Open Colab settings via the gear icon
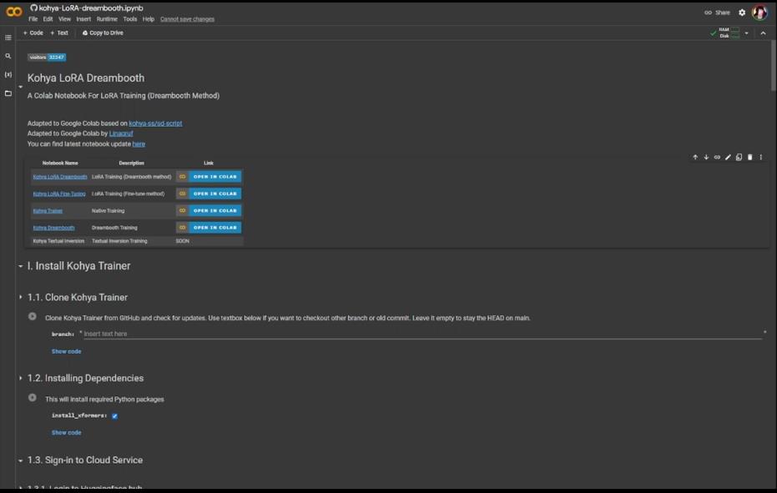The width and height of the screenshot is (777, 493). (741, 12)
